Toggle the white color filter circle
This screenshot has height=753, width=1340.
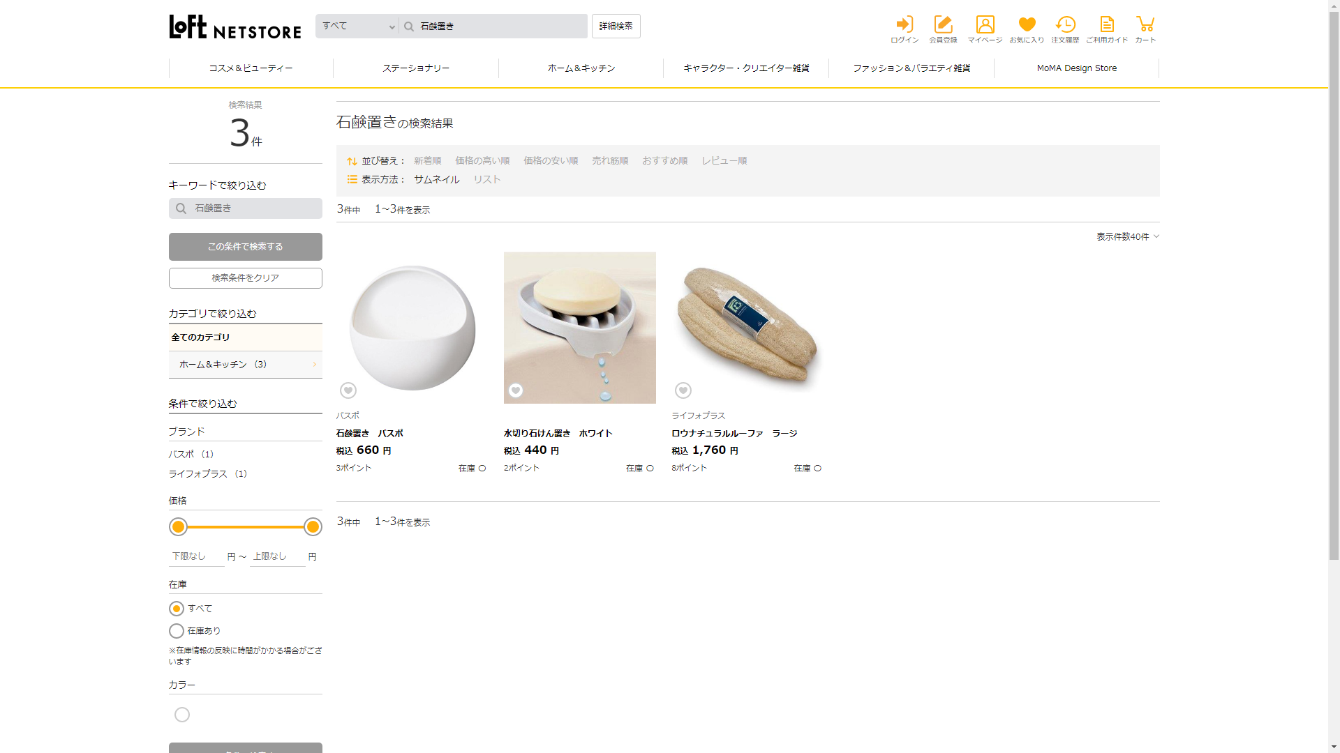click(182, 715)
